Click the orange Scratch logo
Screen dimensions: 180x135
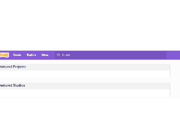click(x=4, y=55)
